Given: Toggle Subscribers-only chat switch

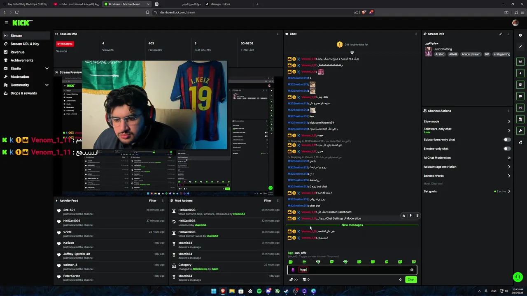Looking at the screenshot, I should coord(507,140).
